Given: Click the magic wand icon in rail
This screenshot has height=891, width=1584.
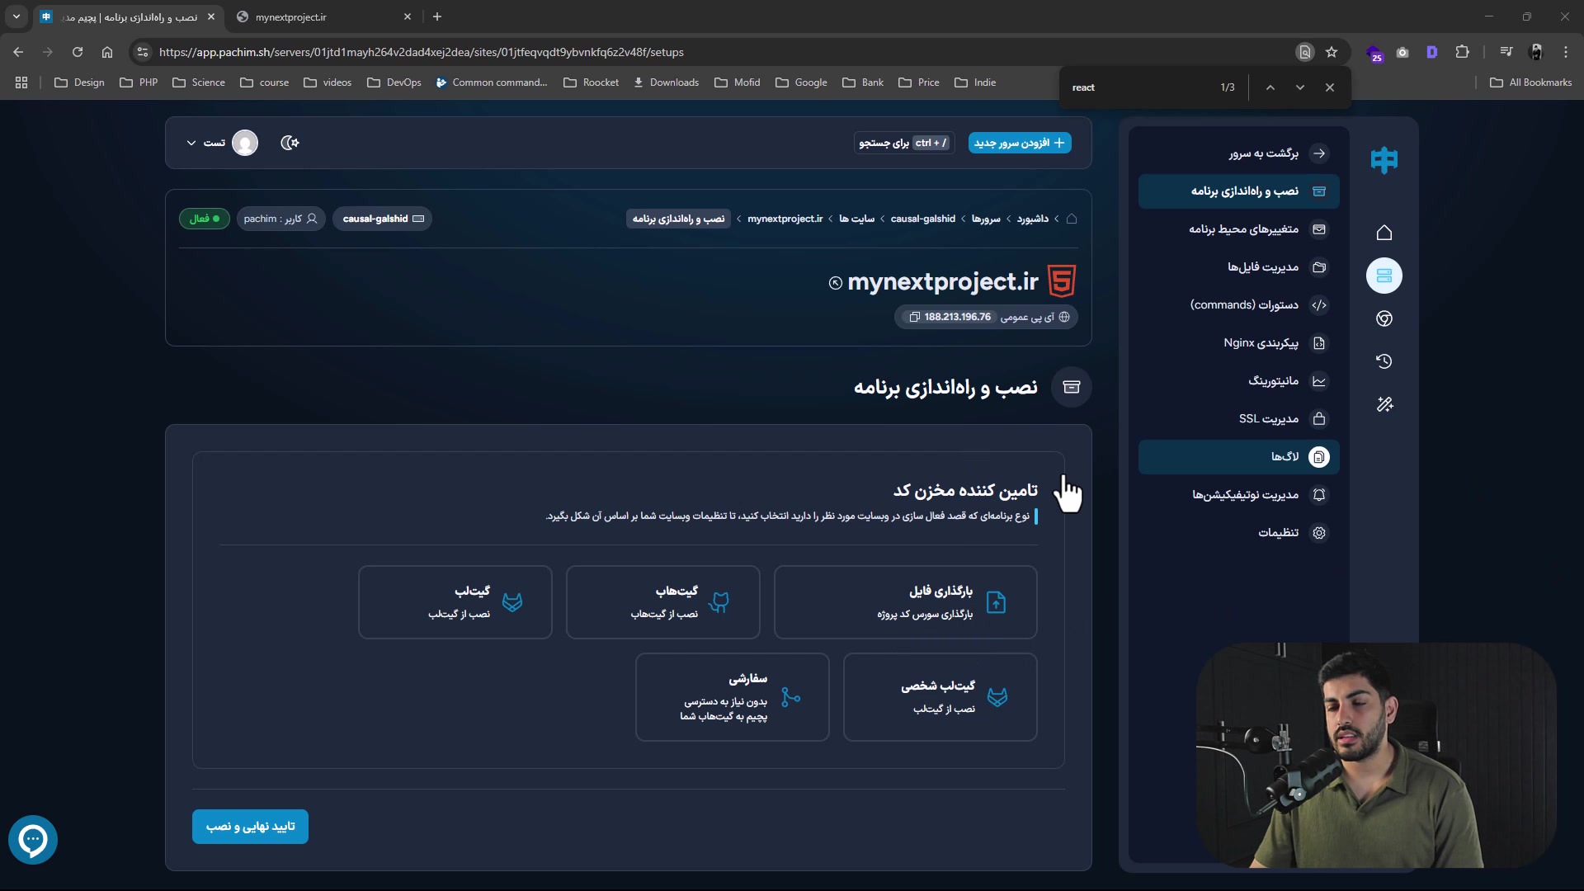Looking at the screenshot, I should [x=1384, y=404].
